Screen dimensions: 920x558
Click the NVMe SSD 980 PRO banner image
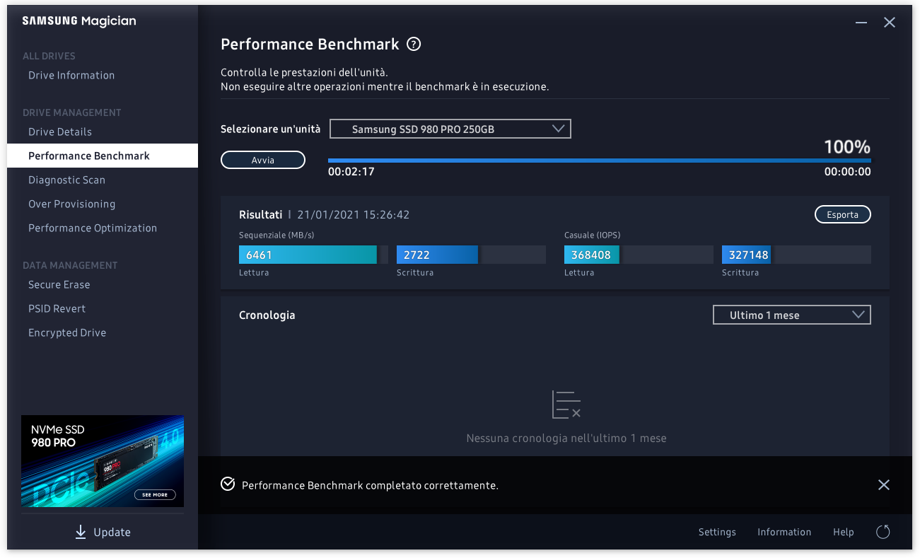[x=103, y=461]
